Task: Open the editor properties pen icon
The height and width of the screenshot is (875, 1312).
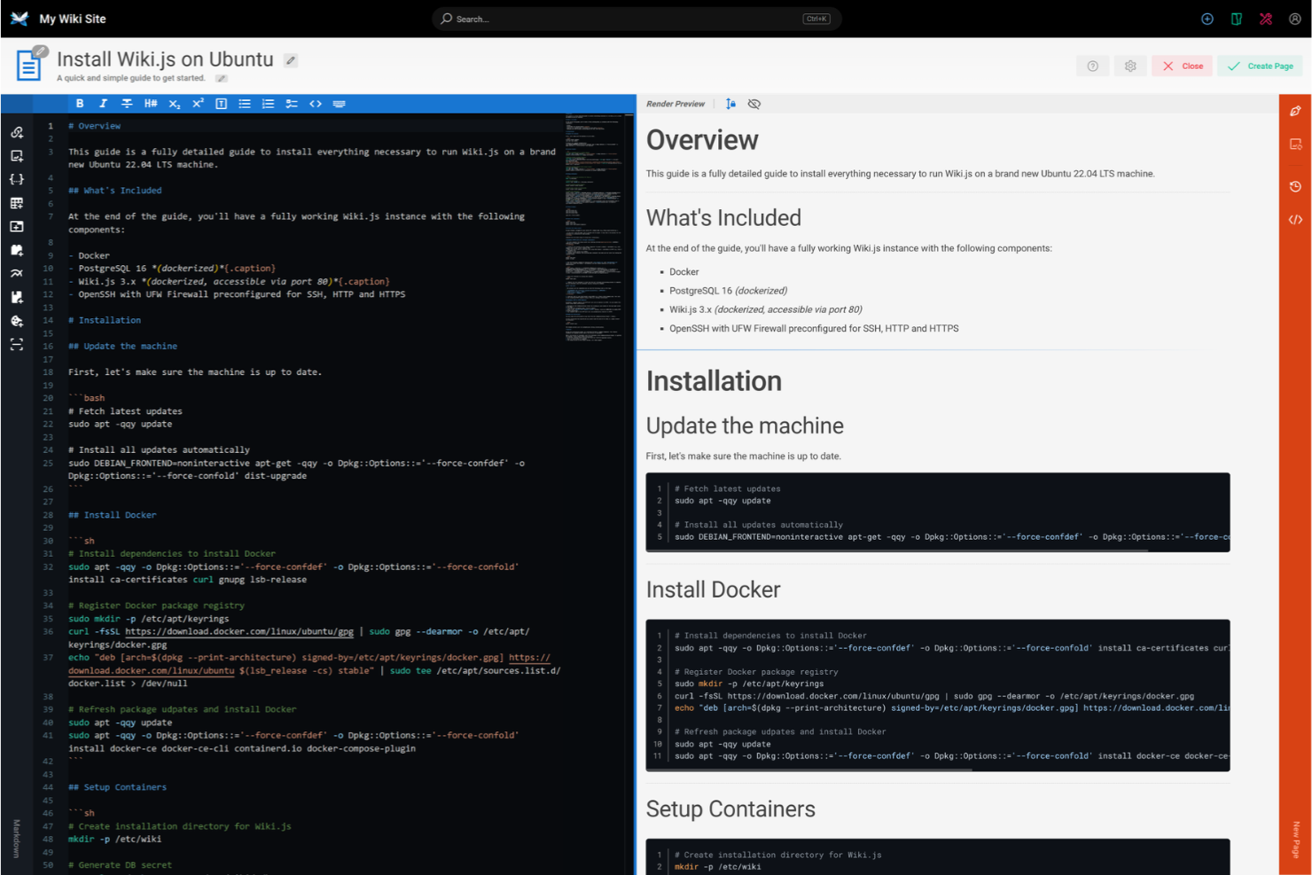Action: click(x=1295, y=111)
